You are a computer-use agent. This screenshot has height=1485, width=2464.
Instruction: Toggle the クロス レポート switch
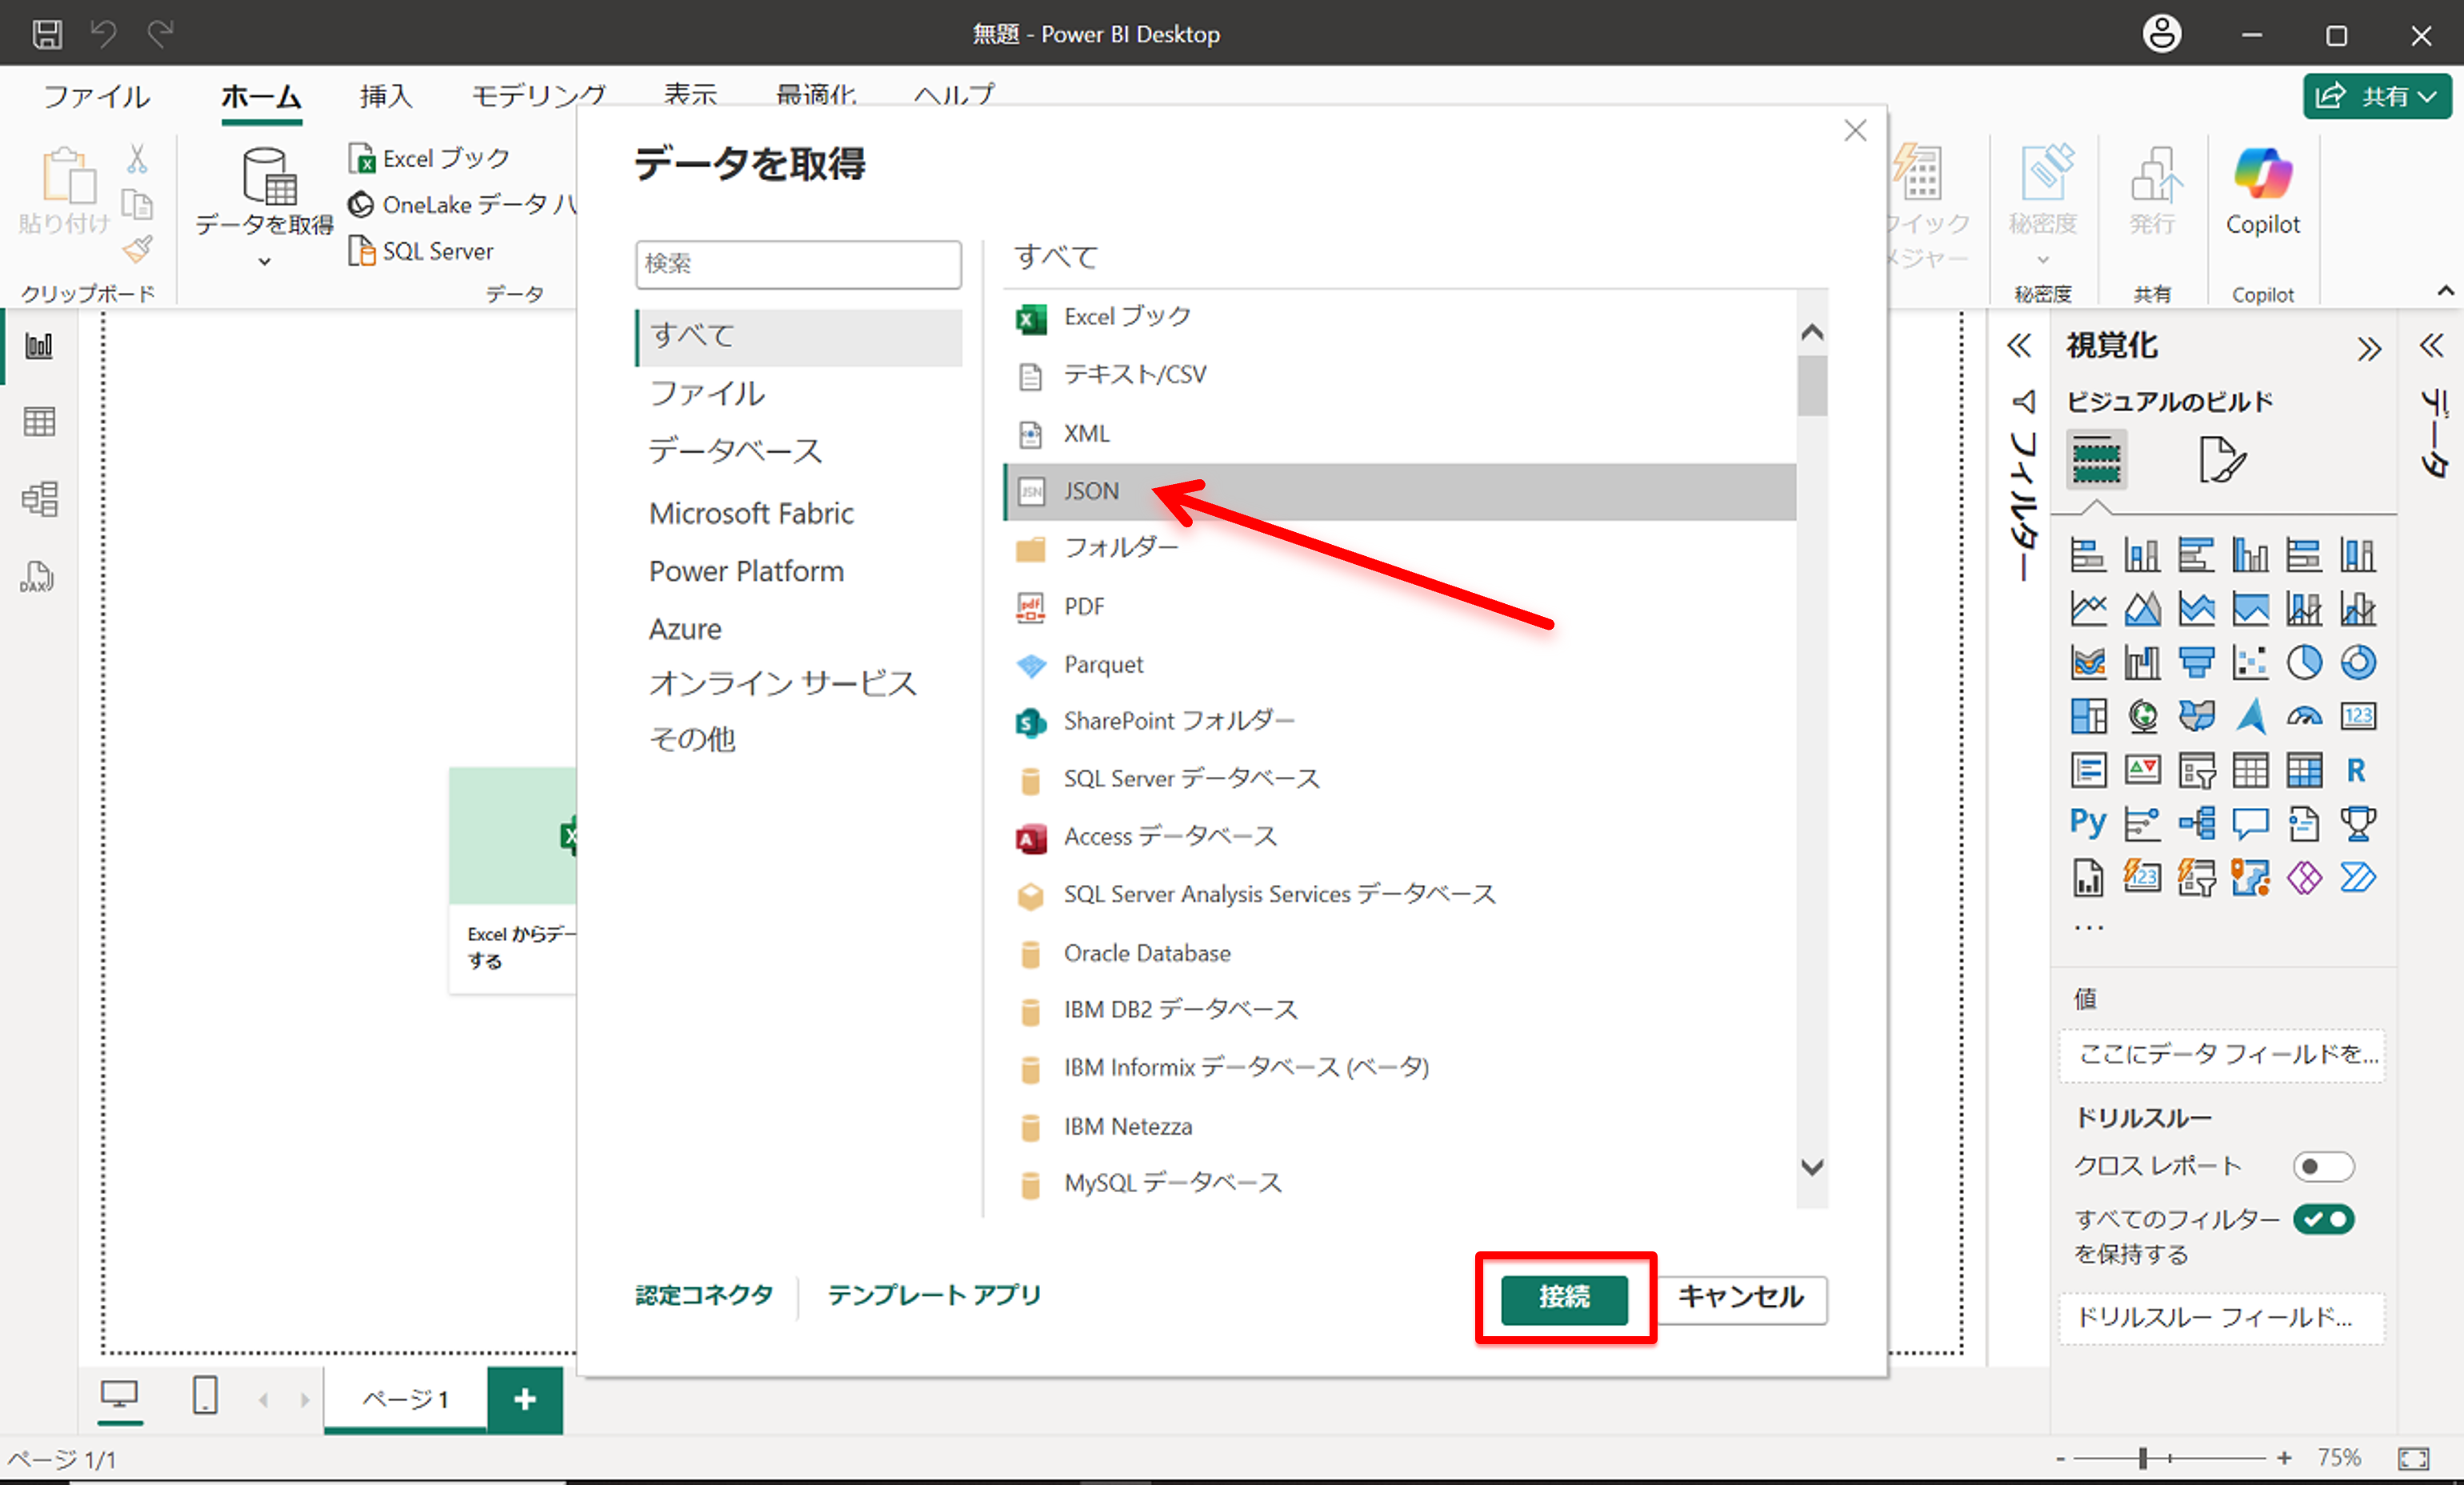coord(2323,1166)
